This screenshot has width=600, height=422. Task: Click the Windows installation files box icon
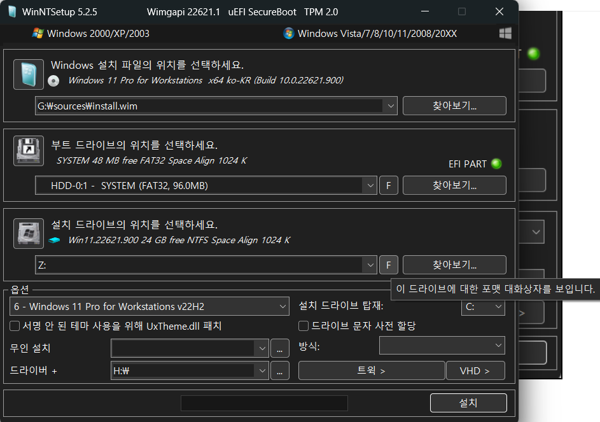point(29,74)
